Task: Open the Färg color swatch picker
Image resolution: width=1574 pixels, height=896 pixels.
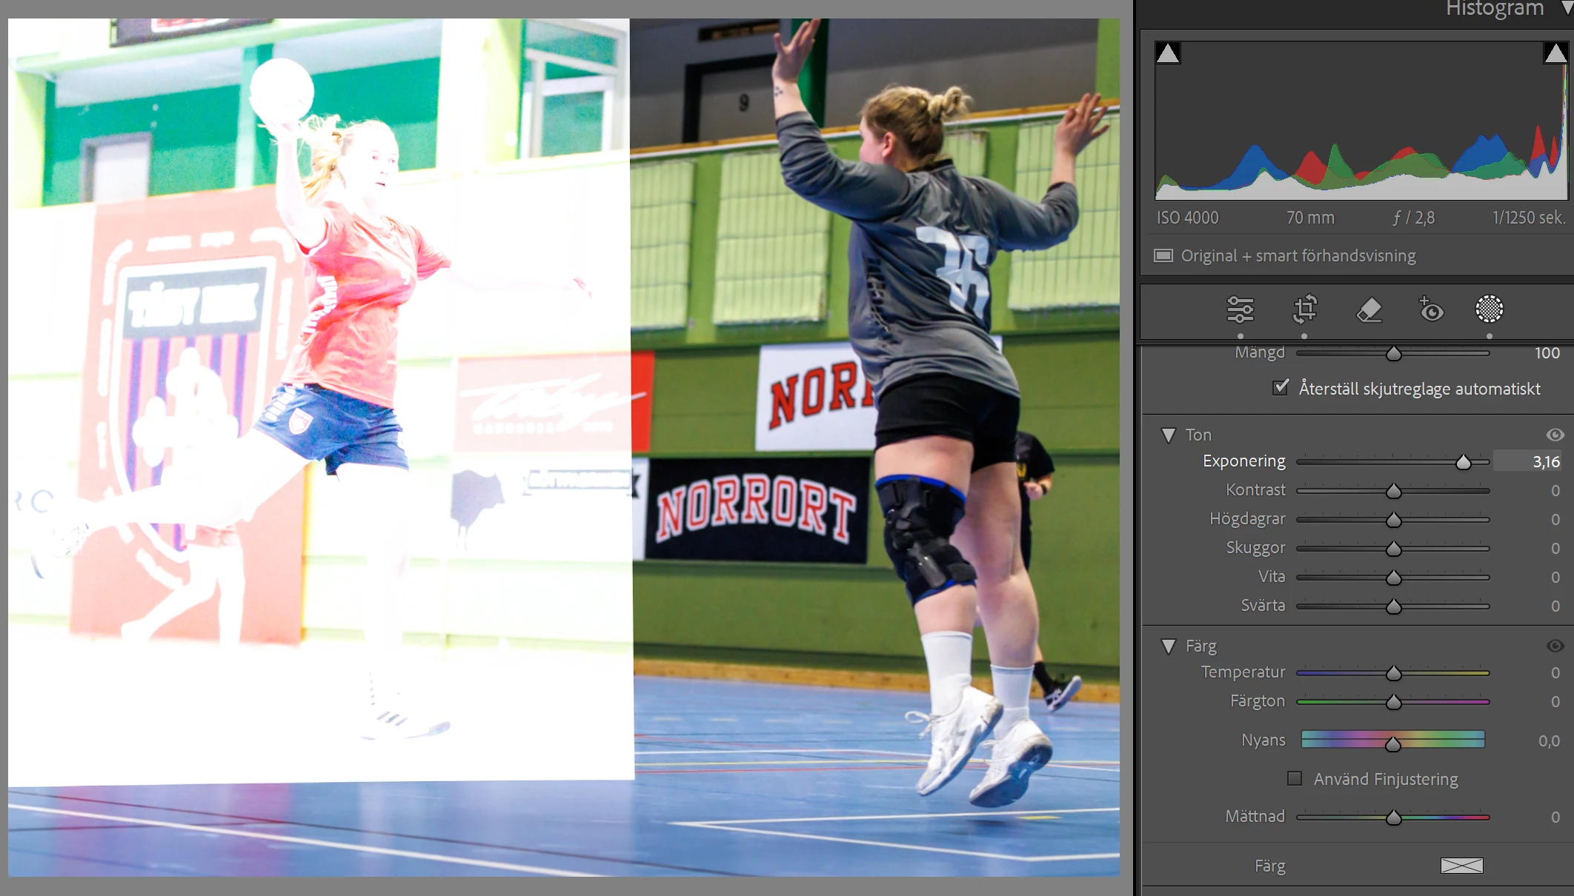Action: 1461,866
